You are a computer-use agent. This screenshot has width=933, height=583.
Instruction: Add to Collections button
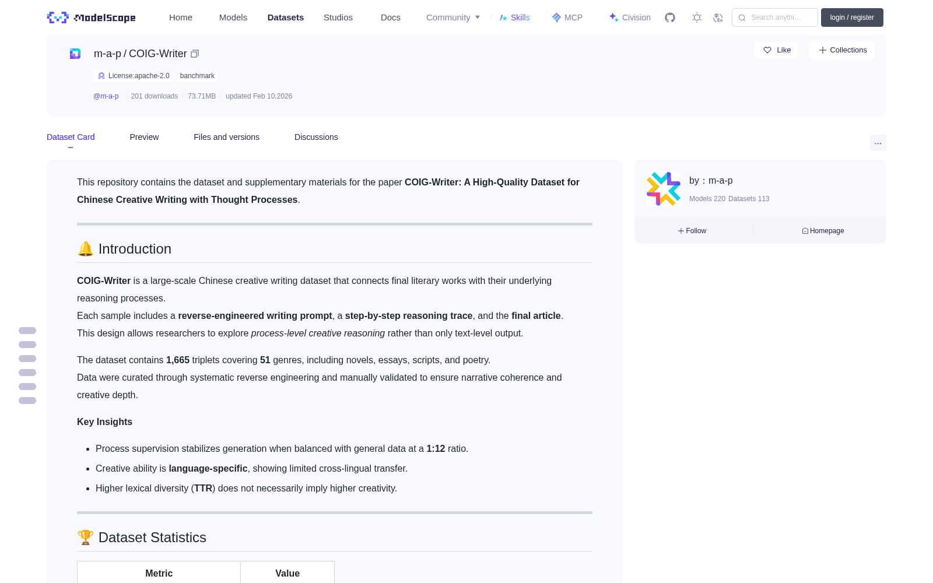(842, 50)
